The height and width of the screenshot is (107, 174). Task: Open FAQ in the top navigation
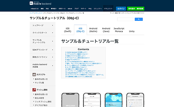coord(90,9)
